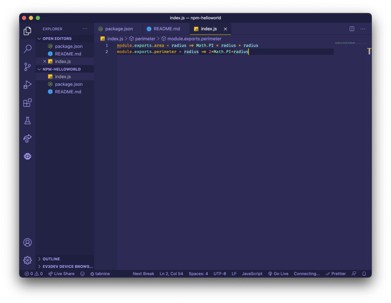
Task: Click Next Break status bar item
Action: (x=144, y=274)
